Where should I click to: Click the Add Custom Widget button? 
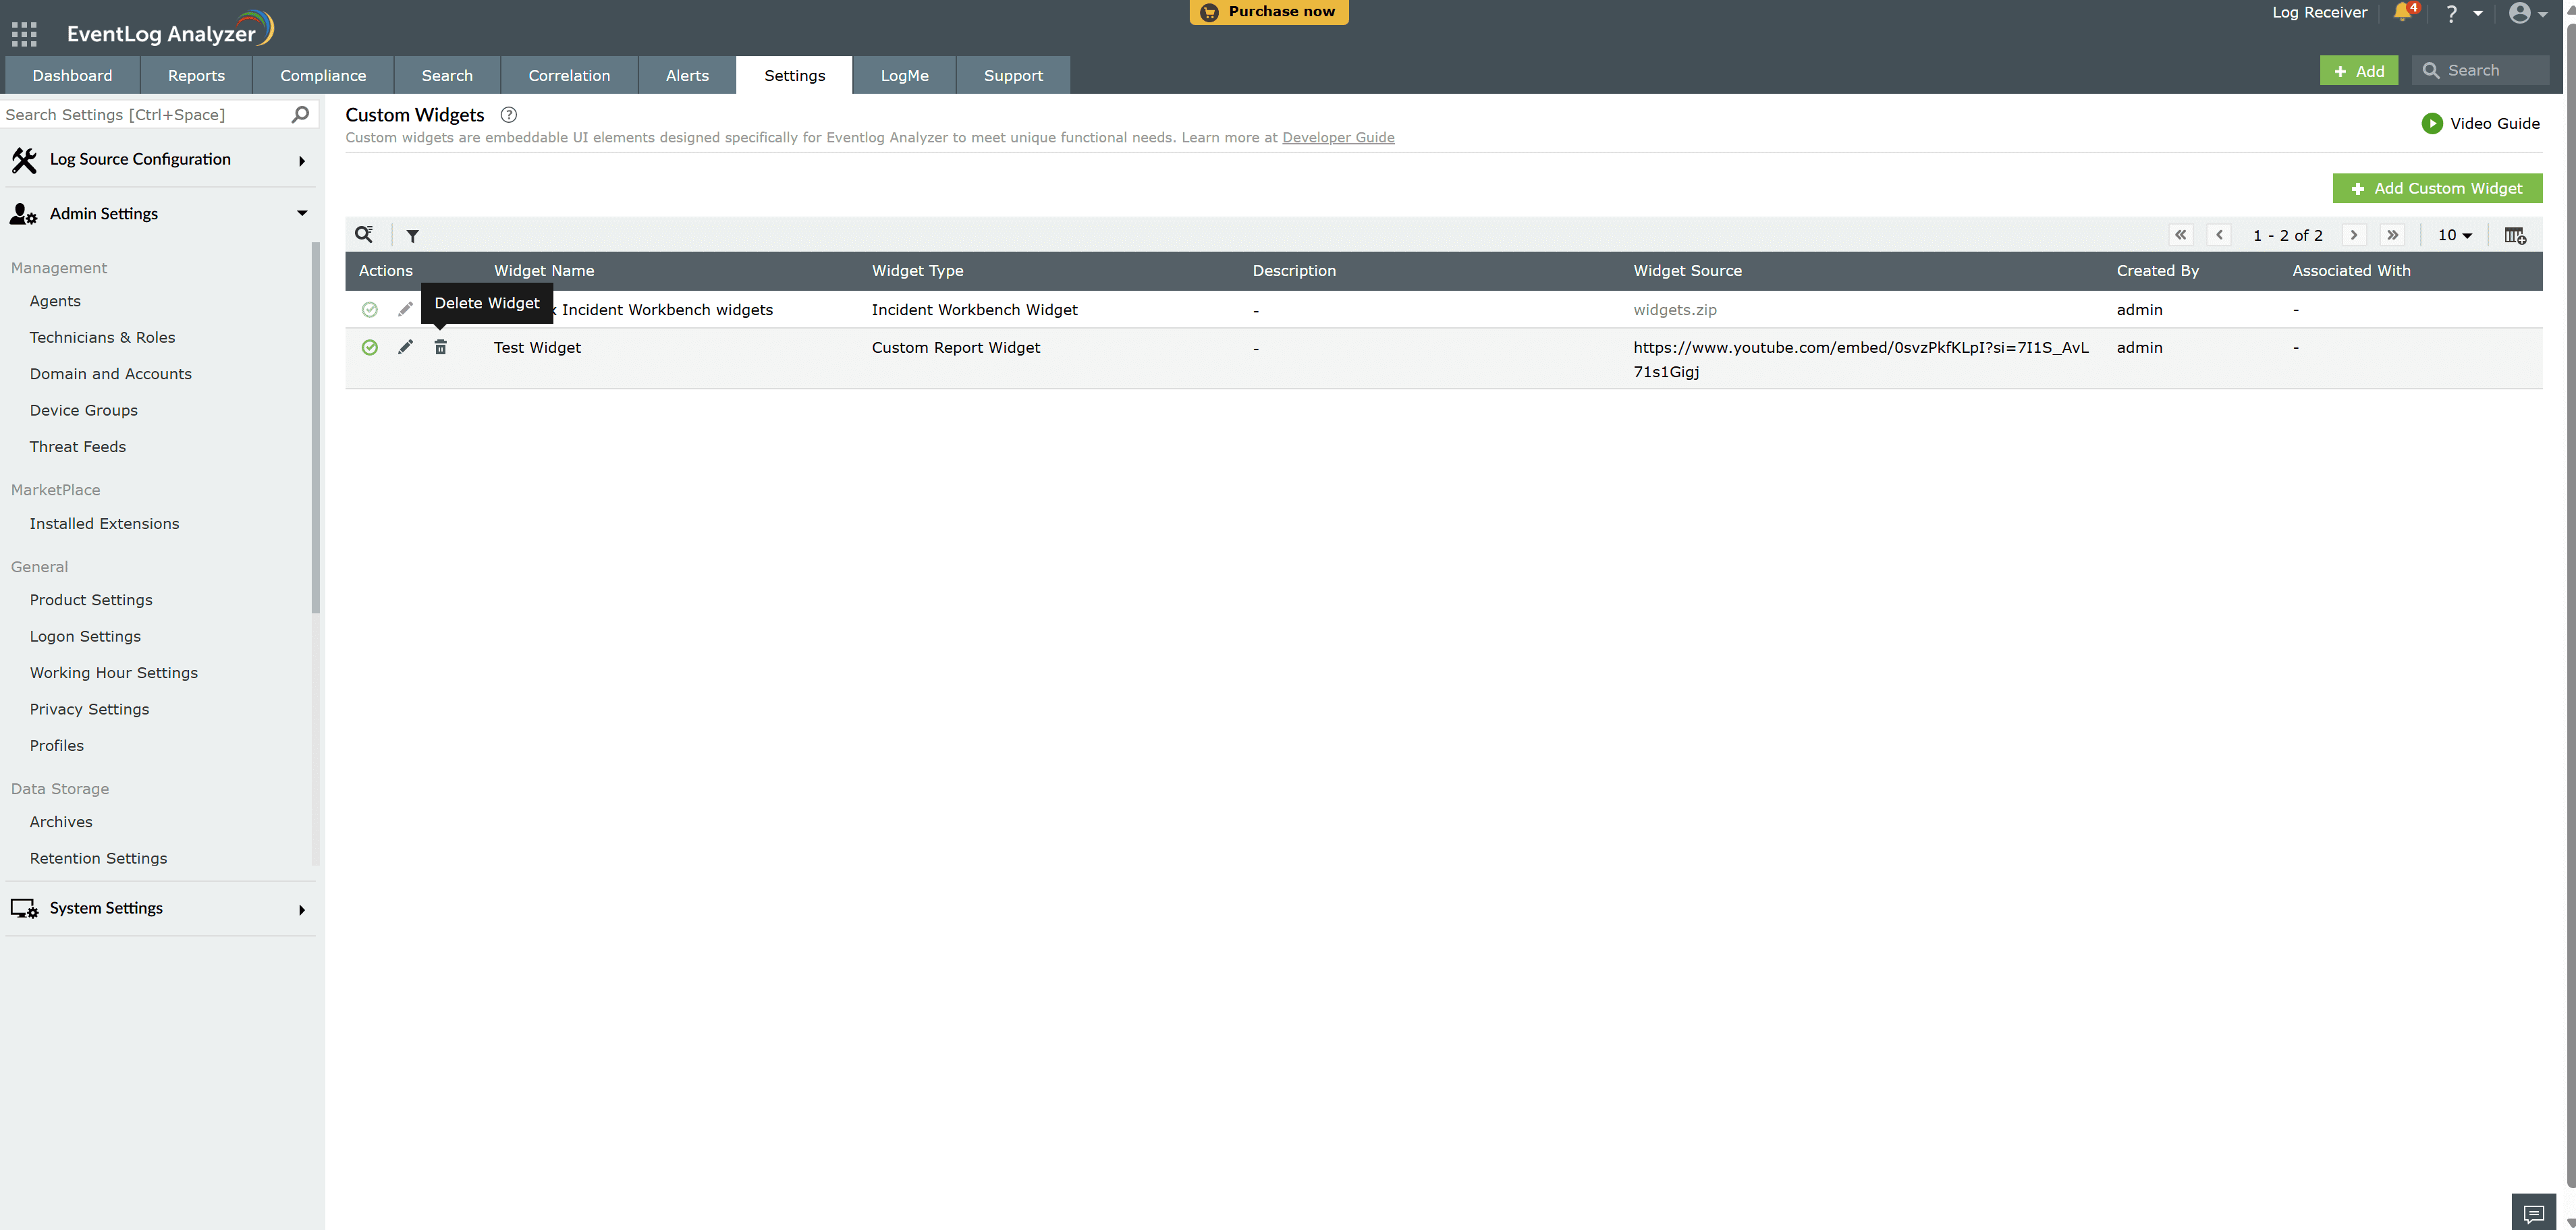click(2437, 188)
